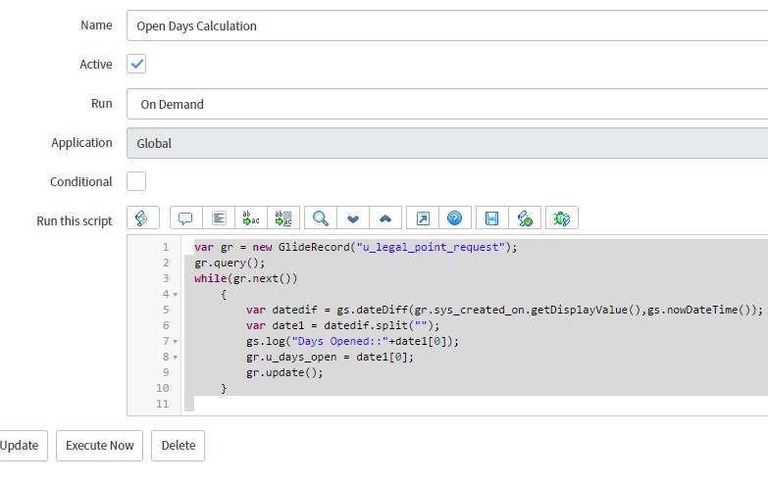Image resolution: width=768 pixels, height=483 pixels.
Task: Click the datedif.split line
Action: click(x=343, y=325)
